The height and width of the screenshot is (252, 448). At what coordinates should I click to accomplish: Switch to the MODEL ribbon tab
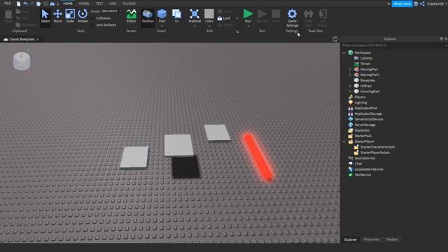(x=84, y=3)
